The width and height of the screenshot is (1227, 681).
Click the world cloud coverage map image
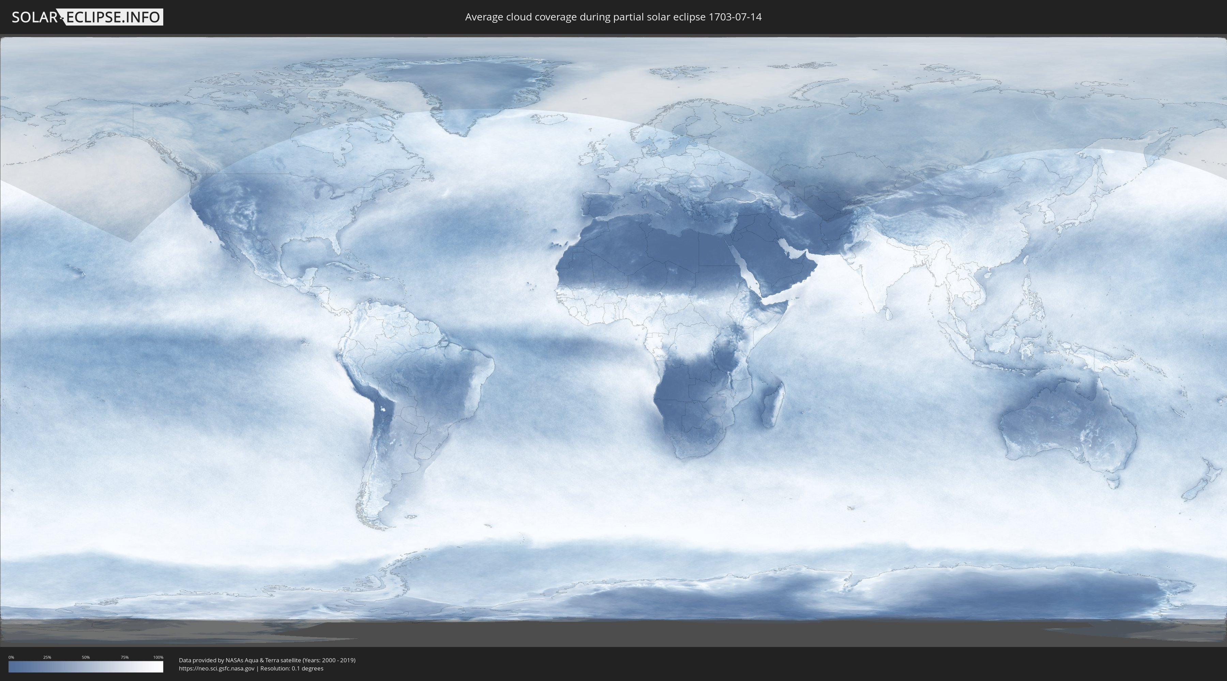tap(613, 340)
